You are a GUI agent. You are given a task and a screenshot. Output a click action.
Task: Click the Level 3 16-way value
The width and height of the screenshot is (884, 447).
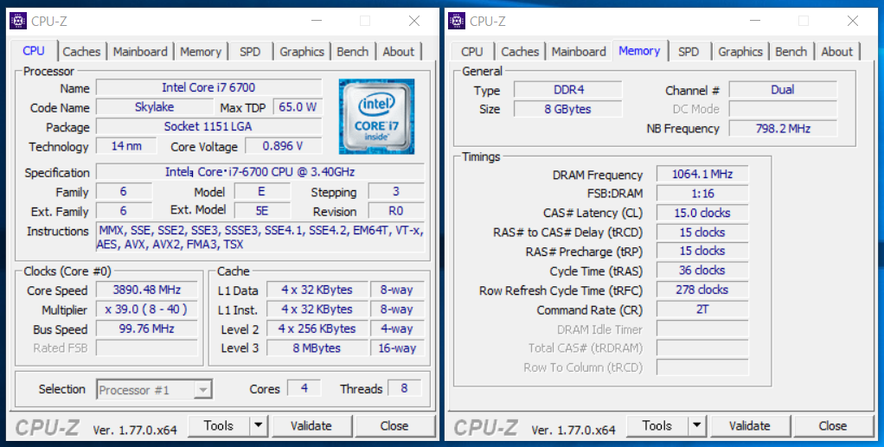[397, 348]
